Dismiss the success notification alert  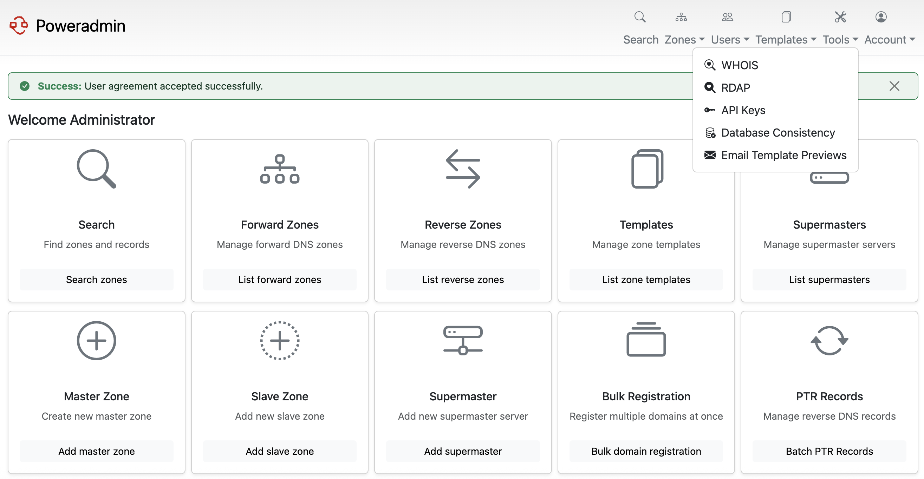tap(894, 86)
